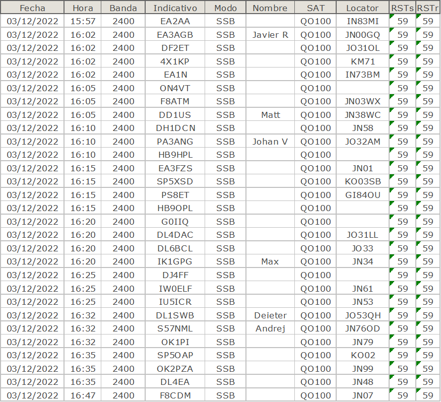Screen dimensions: 441x402
Task: Select the EA2AA callsign cell
Action: point(175,21)
